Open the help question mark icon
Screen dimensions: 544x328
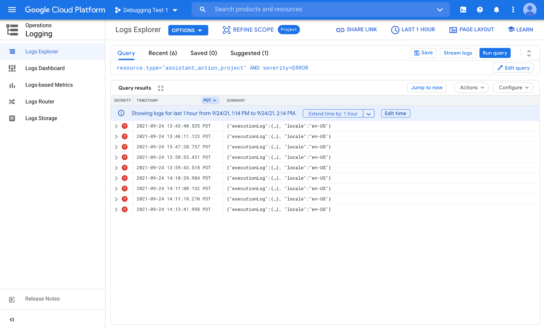(x=480, y=10)
